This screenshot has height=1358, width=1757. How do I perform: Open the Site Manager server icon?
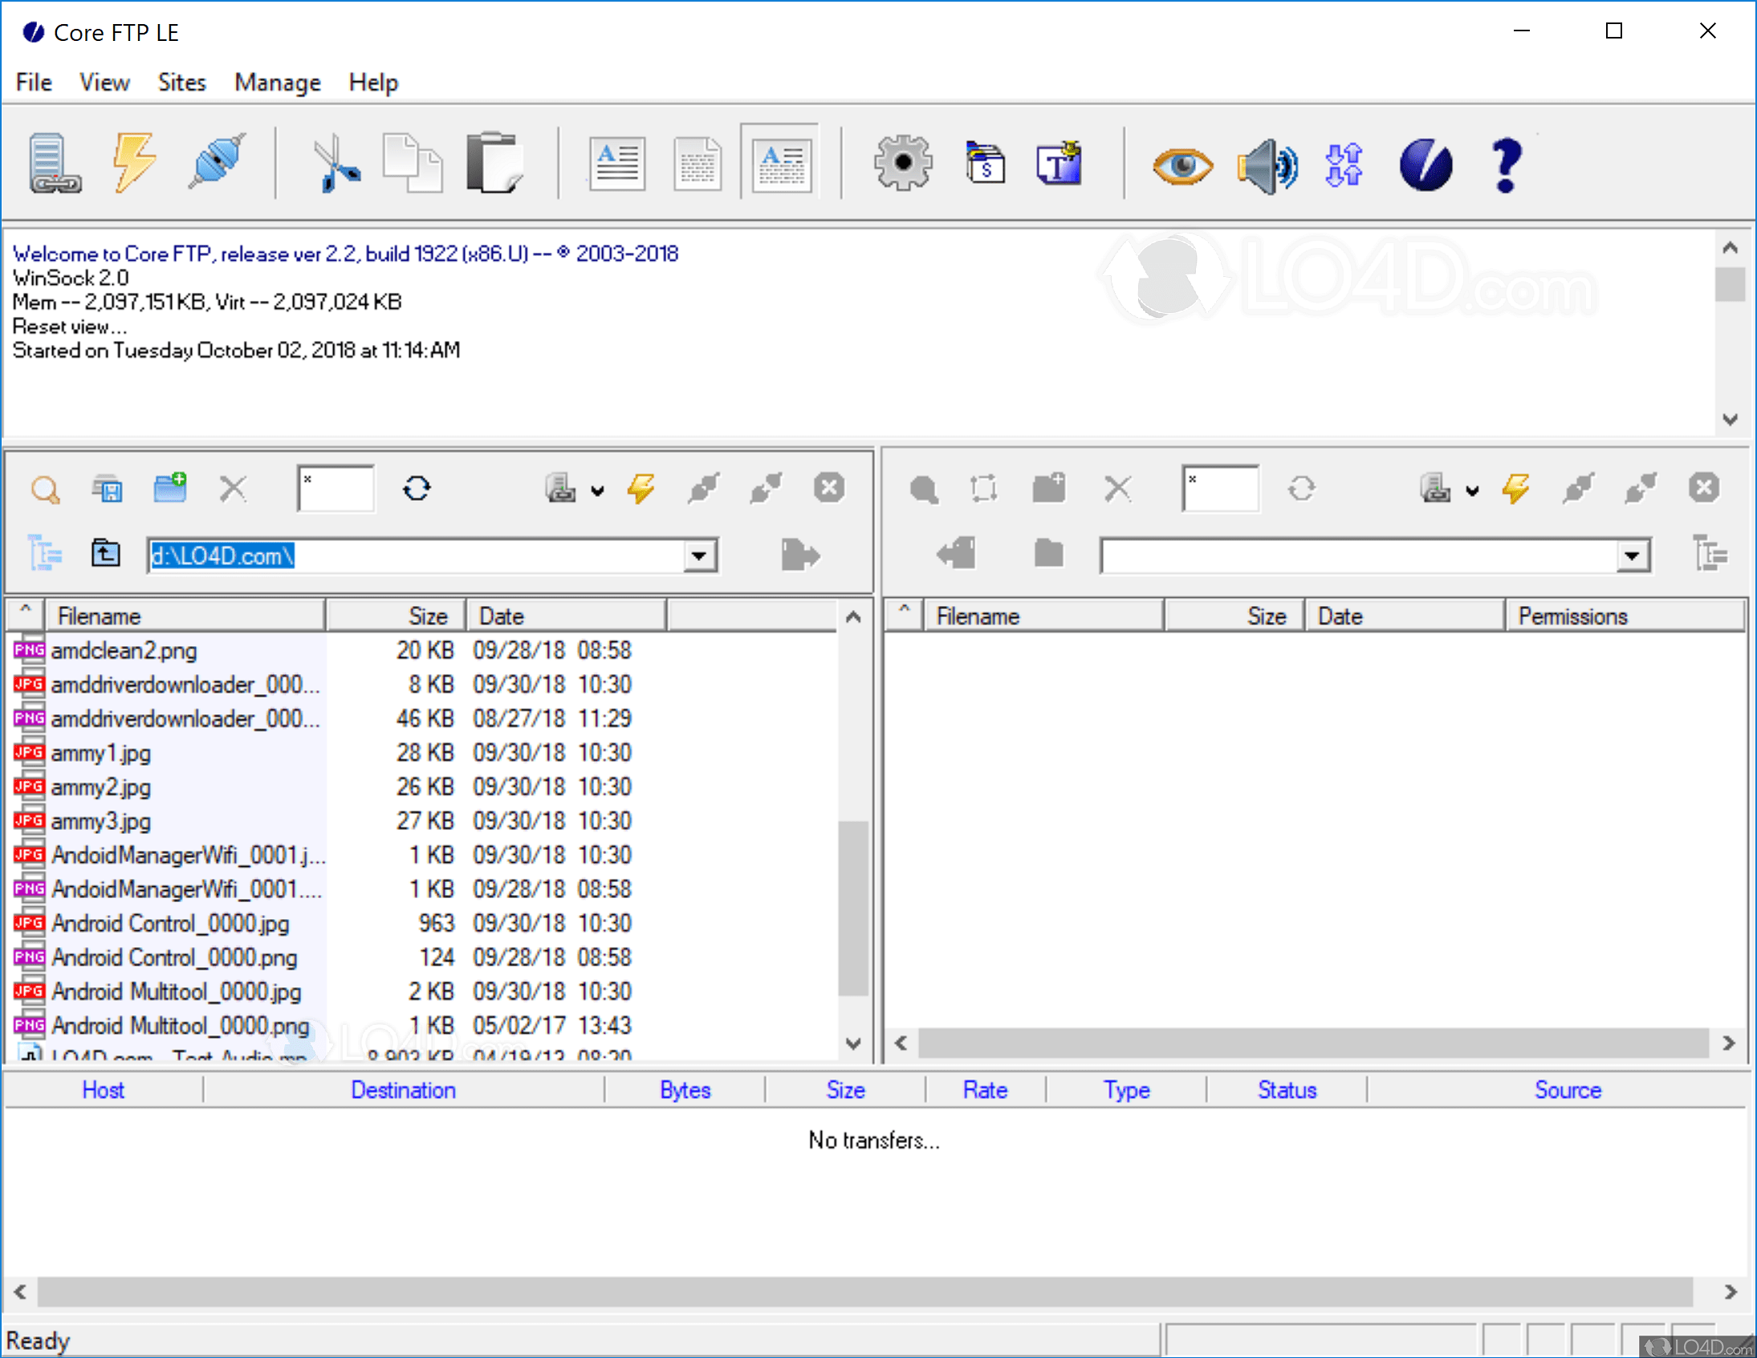tap(54, 163)
